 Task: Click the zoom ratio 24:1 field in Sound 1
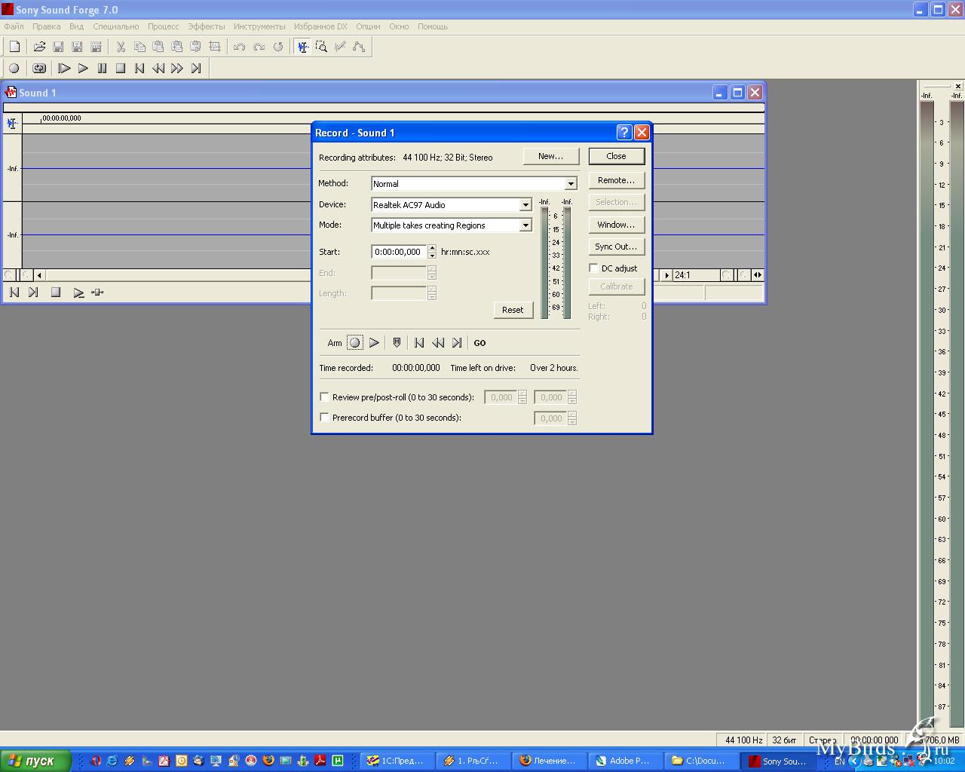pos(695,275)
